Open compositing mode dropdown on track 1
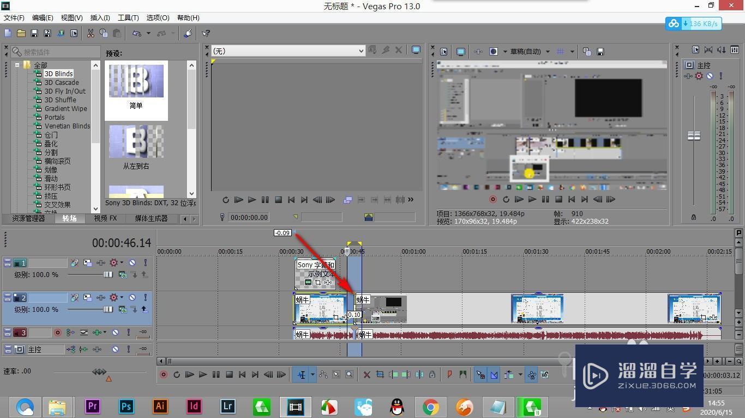Viewport: 745px width, 418px height. 122,274
